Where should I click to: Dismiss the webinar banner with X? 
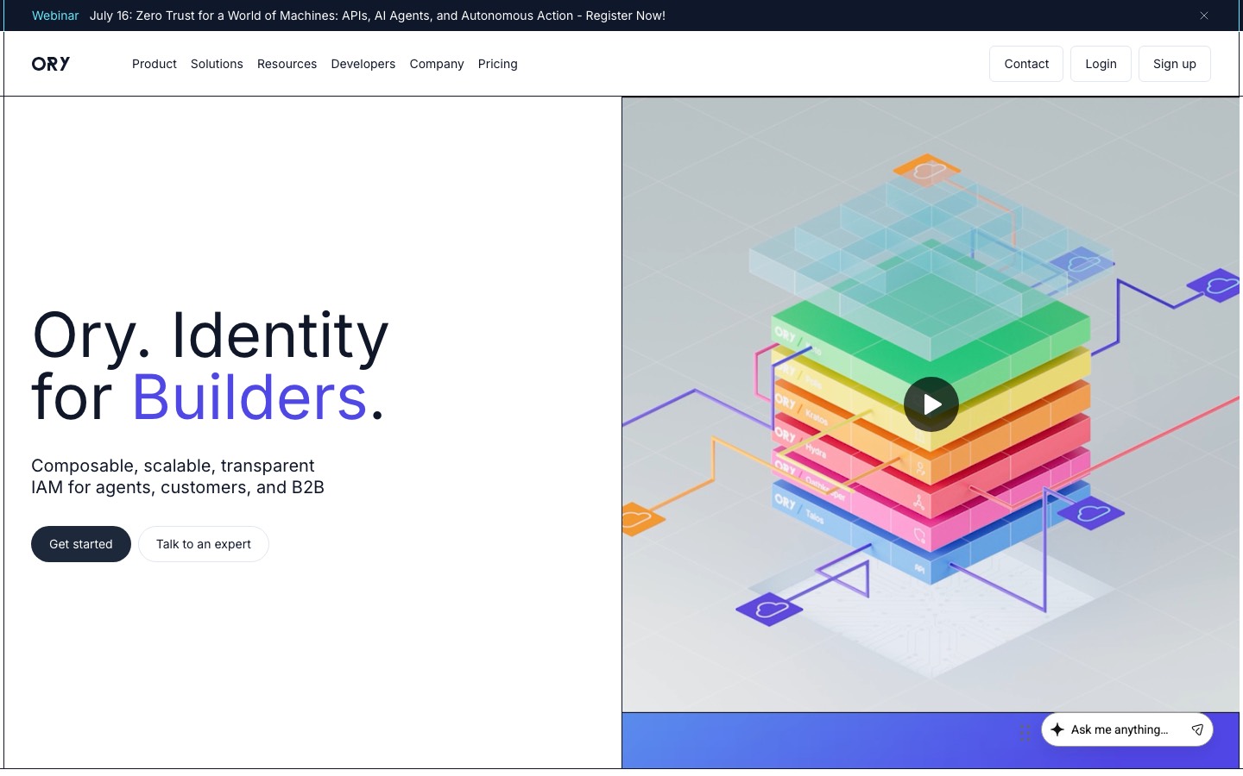pyautogui.click(x=1203, y=16)
